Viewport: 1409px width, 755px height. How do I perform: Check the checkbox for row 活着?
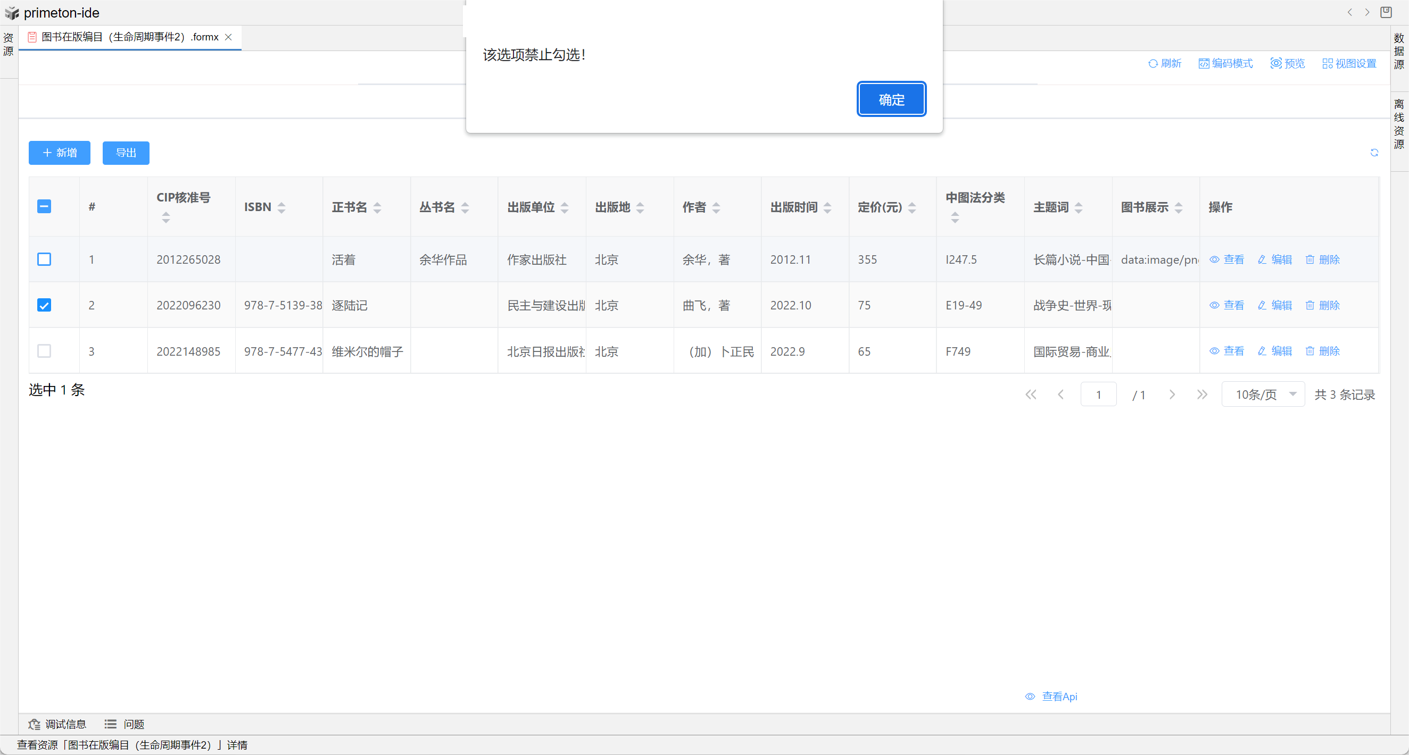pyautogui.click(x=44, y=259)
